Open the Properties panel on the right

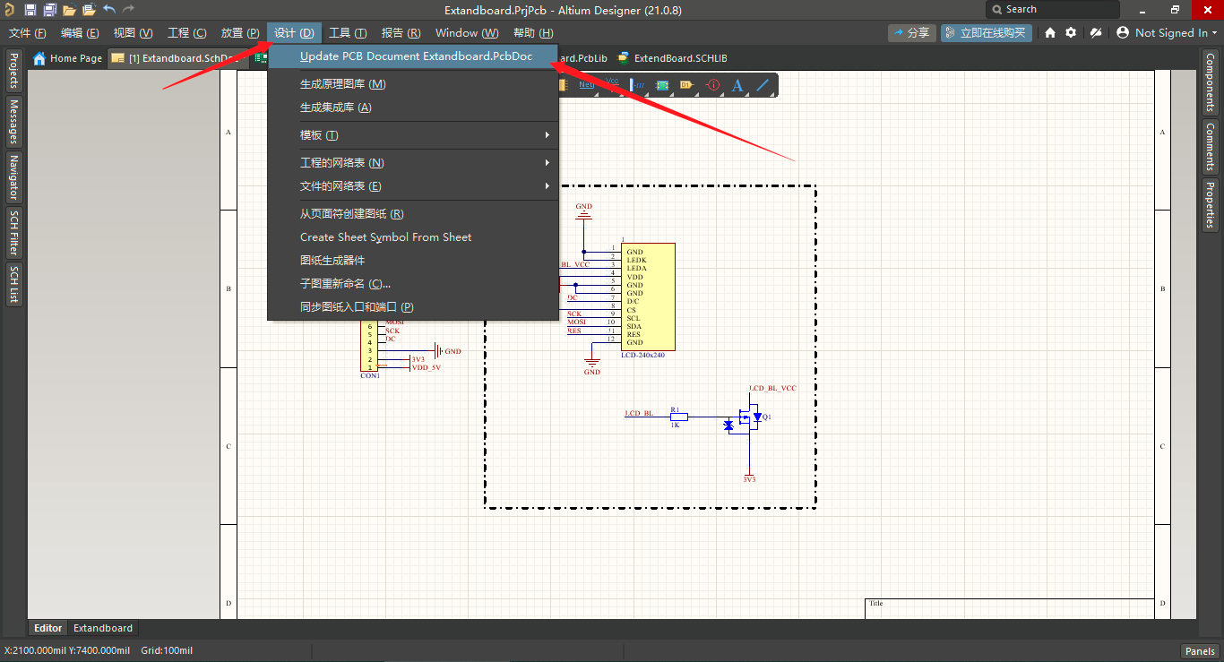click(1210, 205)
